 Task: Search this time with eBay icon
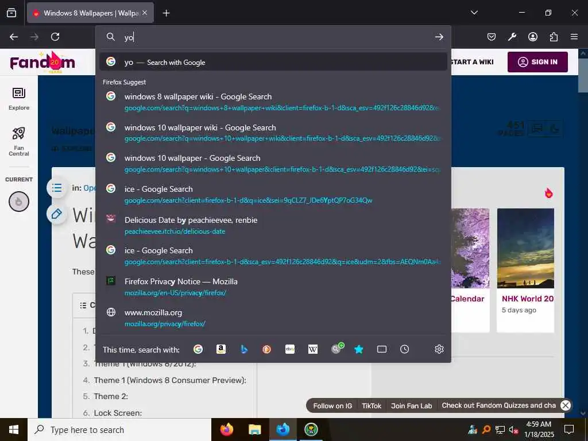290,350
